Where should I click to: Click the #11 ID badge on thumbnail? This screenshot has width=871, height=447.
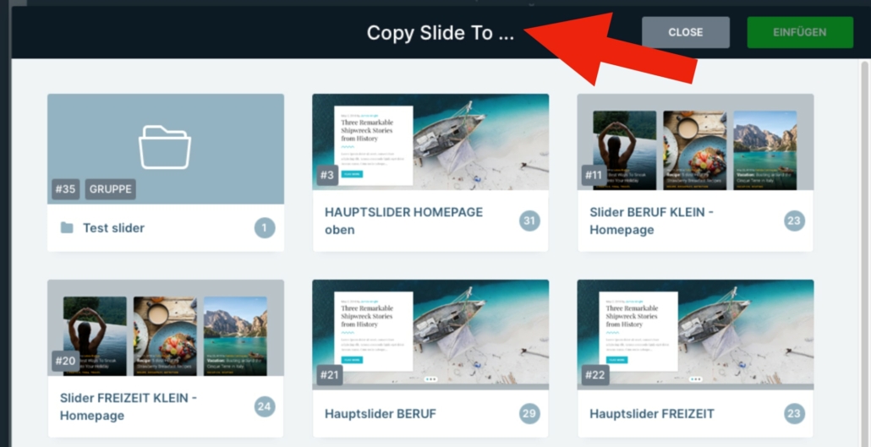[593, 176]
